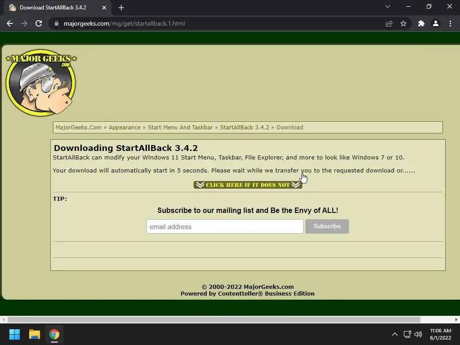This screenshot has width=460, height=345.
Task: Click the address bar URL
Action: pyautogui.click(x=124, y=23)
